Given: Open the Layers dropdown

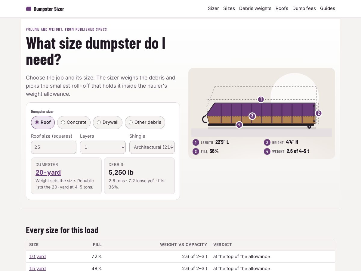Looking at the screenshot, I should [103, 147].
